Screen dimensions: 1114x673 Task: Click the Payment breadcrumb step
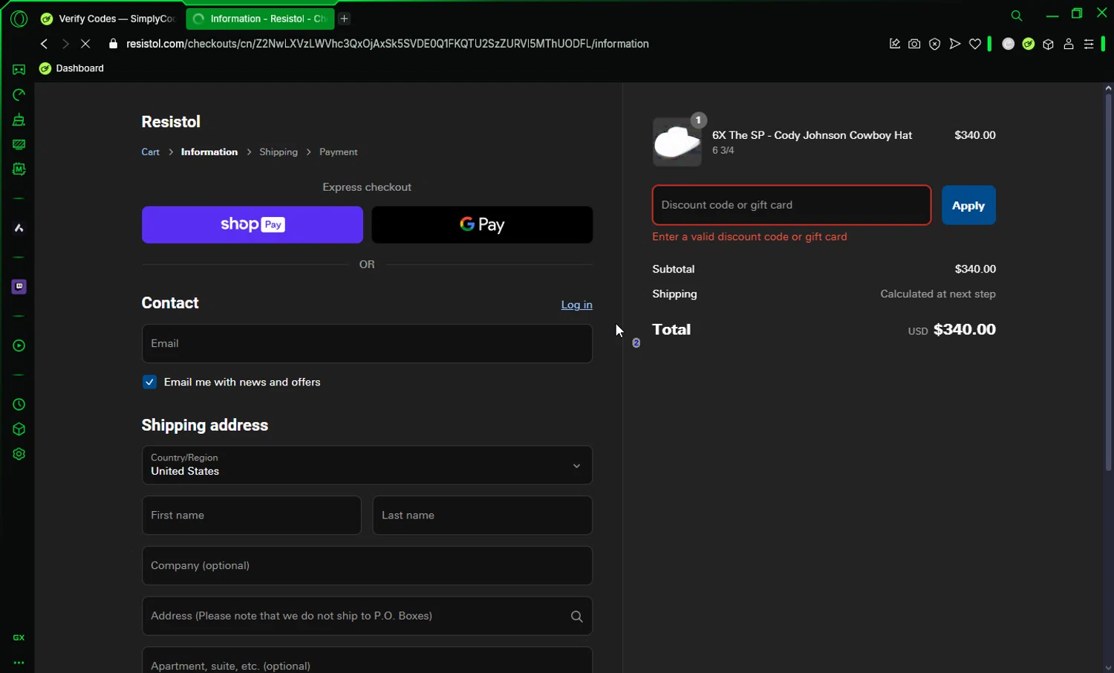[338, 152]
